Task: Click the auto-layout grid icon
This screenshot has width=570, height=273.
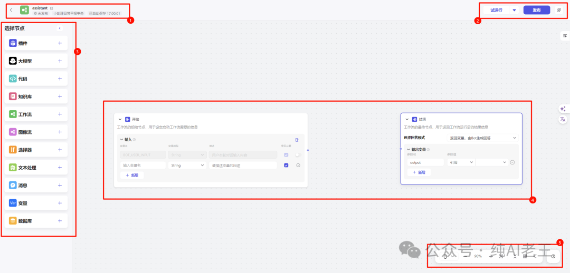Action: click(x=525, y=256)
